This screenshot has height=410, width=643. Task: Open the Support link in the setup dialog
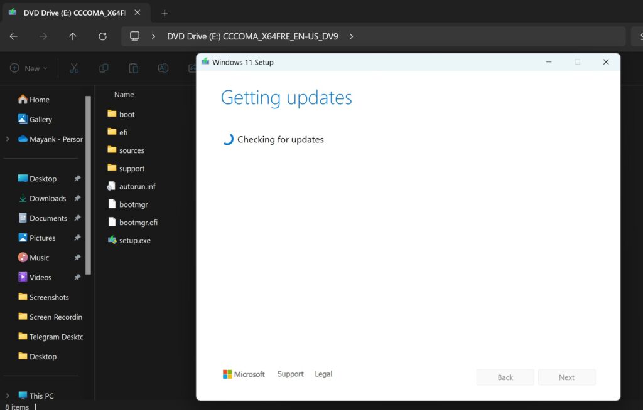click(x=290, y=374)
